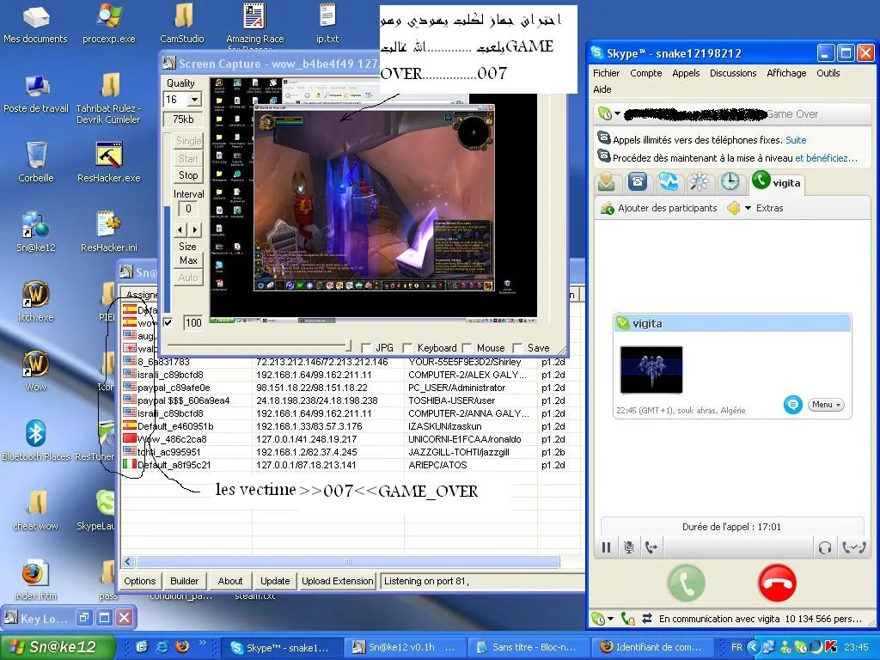Open the Quality dropdown set to 16
The image size is (880, 660).
[194, 100]
